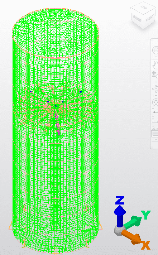Switch view to FRONT on ViewCube
Viewport: 158px width, 255px height.
click(137, 19)
